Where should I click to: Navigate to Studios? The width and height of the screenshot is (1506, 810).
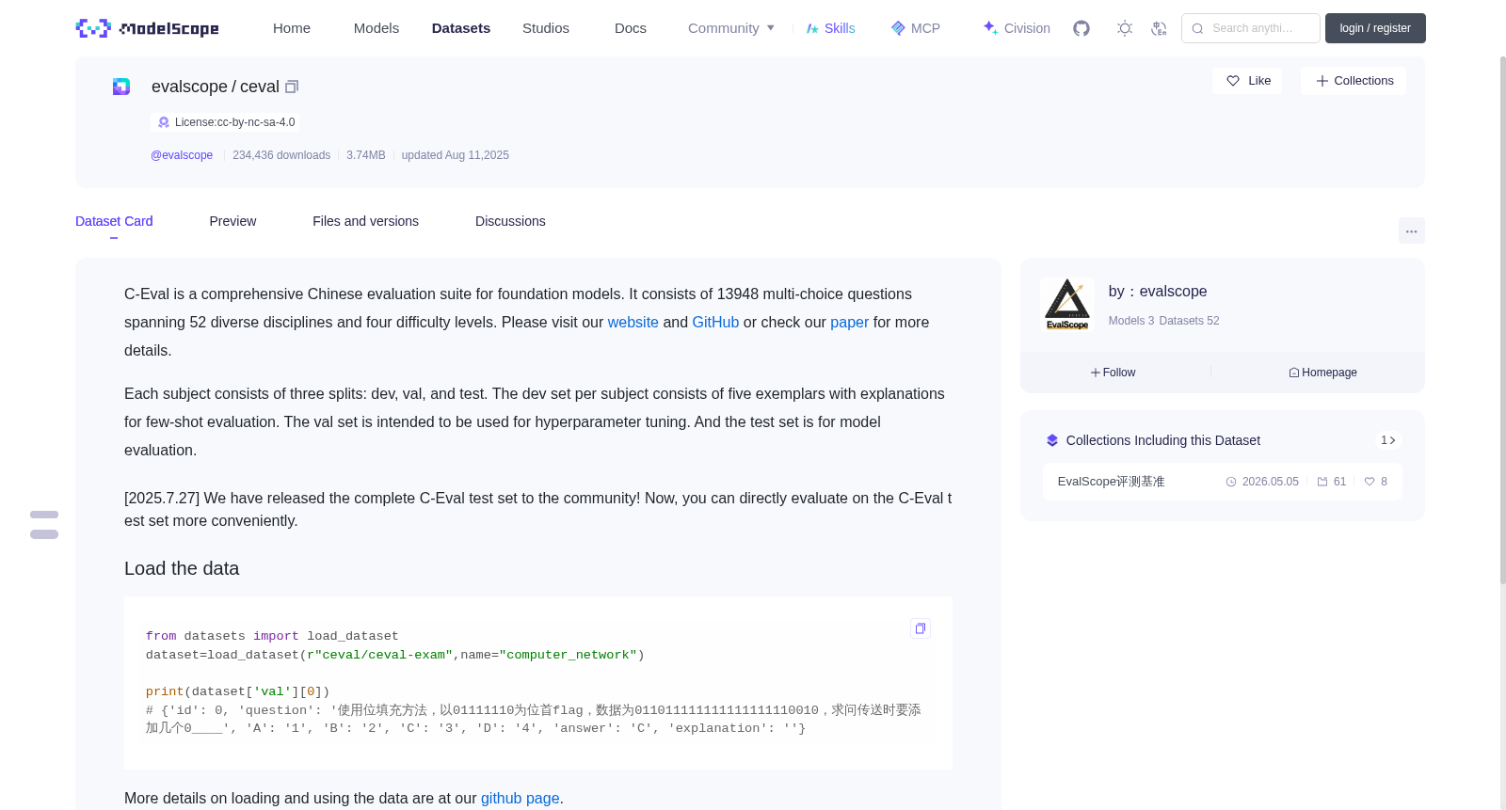[546, 28]
